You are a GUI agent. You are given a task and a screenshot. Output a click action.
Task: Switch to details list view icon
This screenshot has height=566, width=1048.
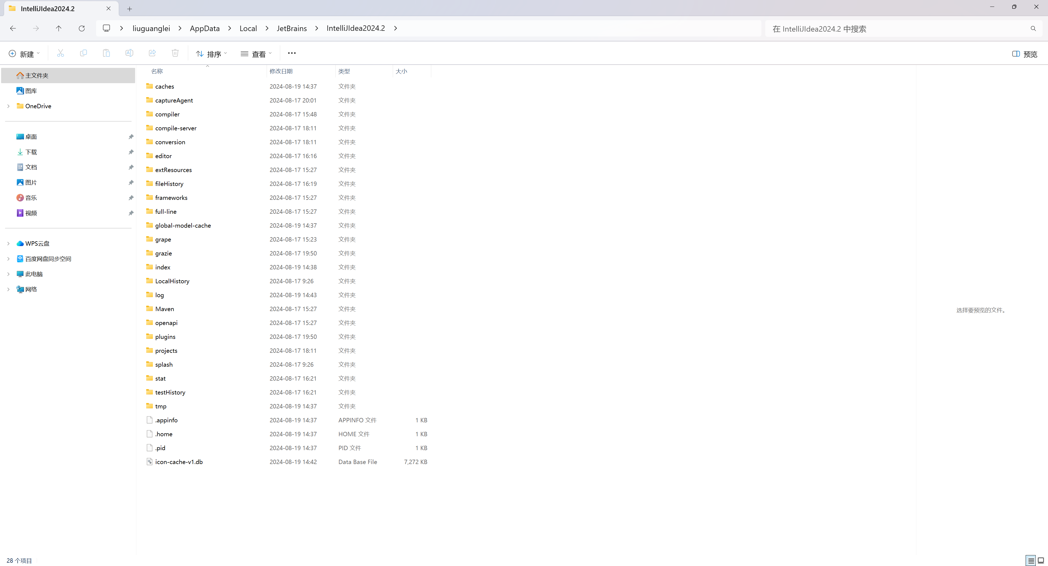pyautogui.click(x=1031, y=561)
